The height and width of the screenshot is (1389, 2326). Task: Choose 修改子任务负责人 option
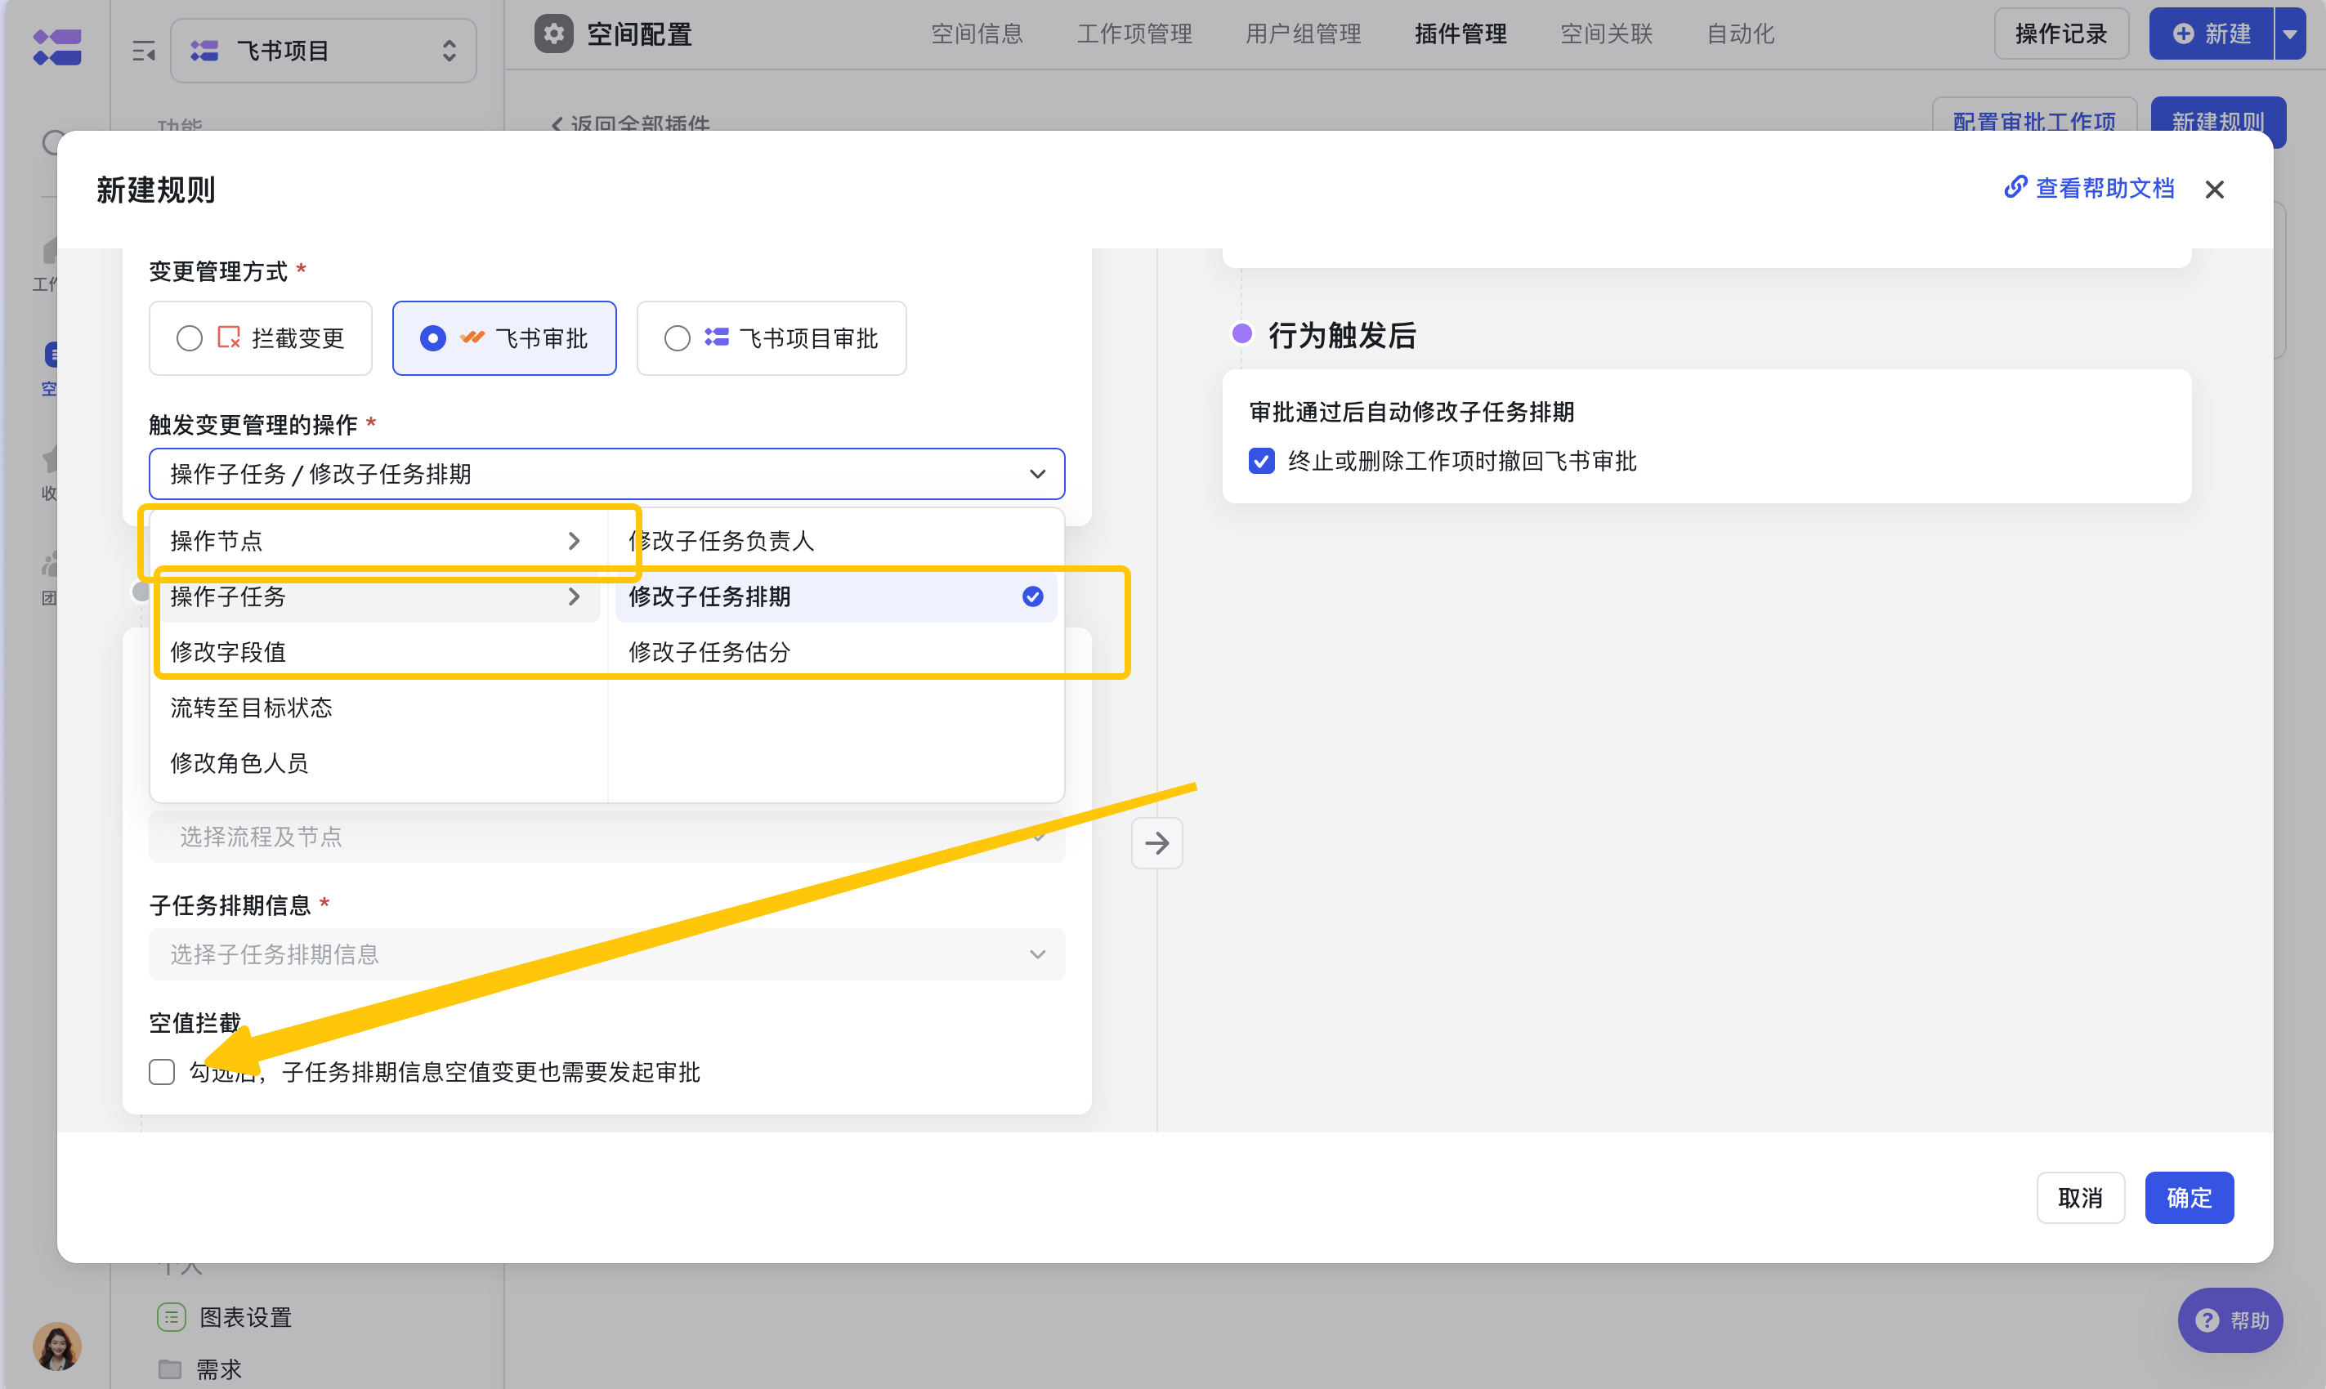(x=836, y=540)
